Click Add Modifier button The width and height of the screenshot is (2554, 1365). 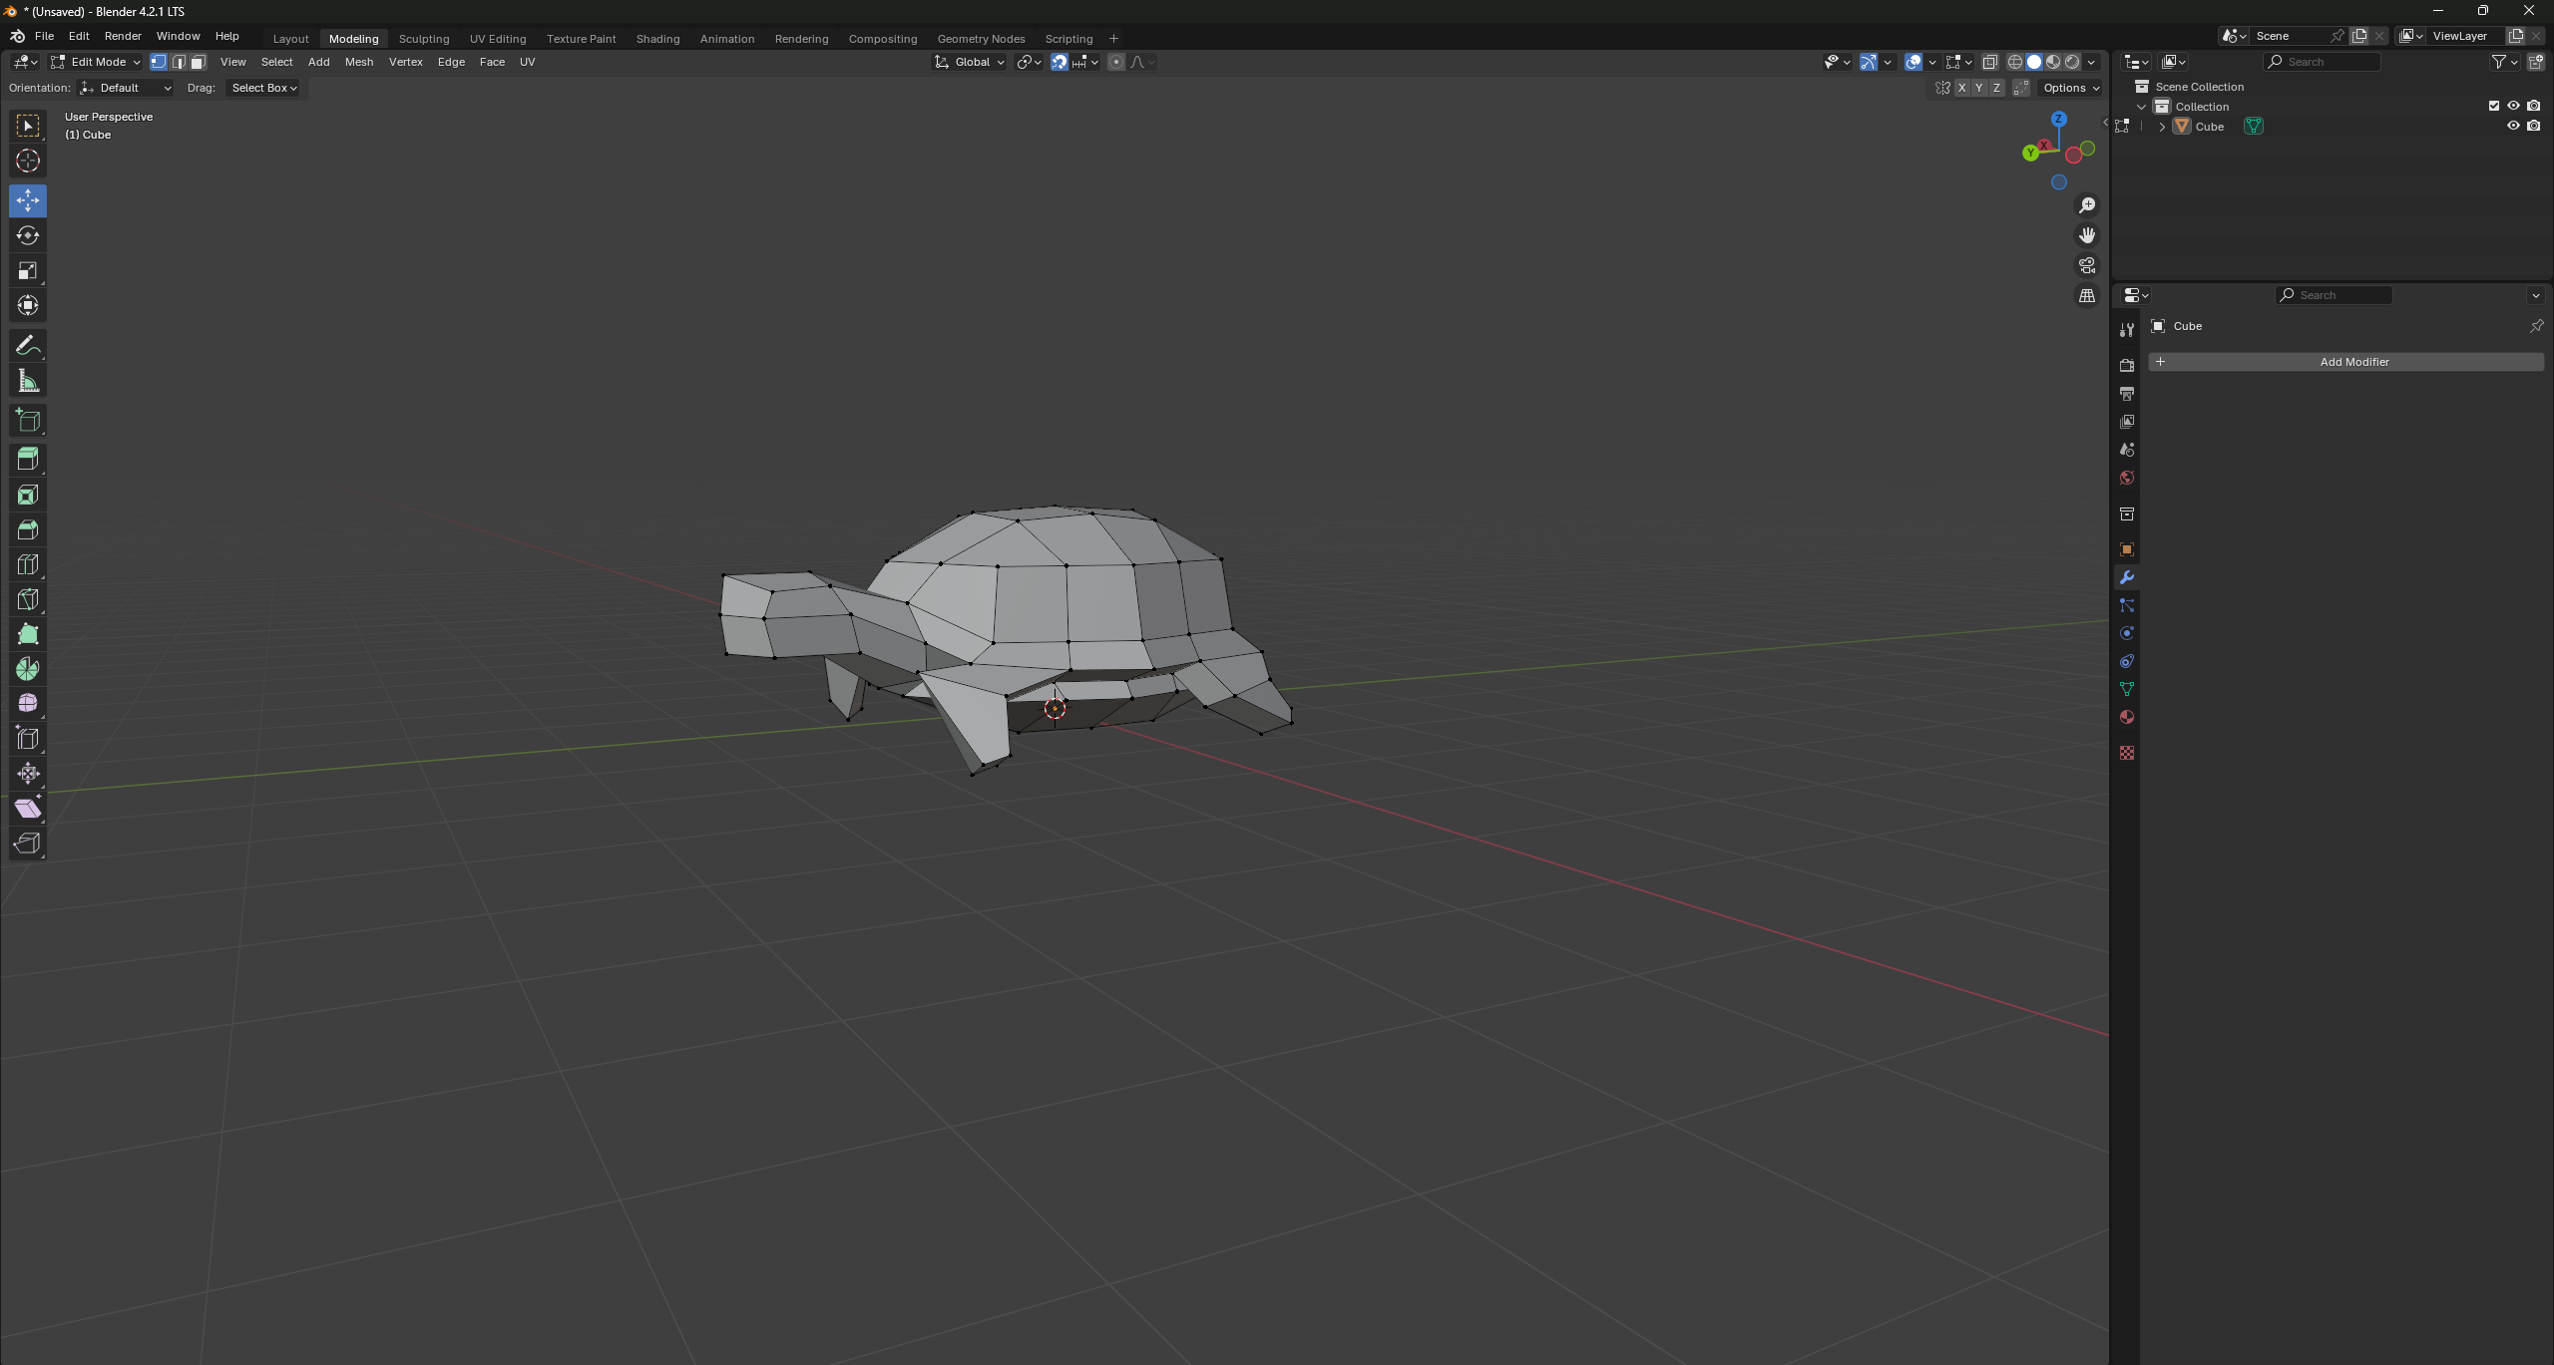2346,362
